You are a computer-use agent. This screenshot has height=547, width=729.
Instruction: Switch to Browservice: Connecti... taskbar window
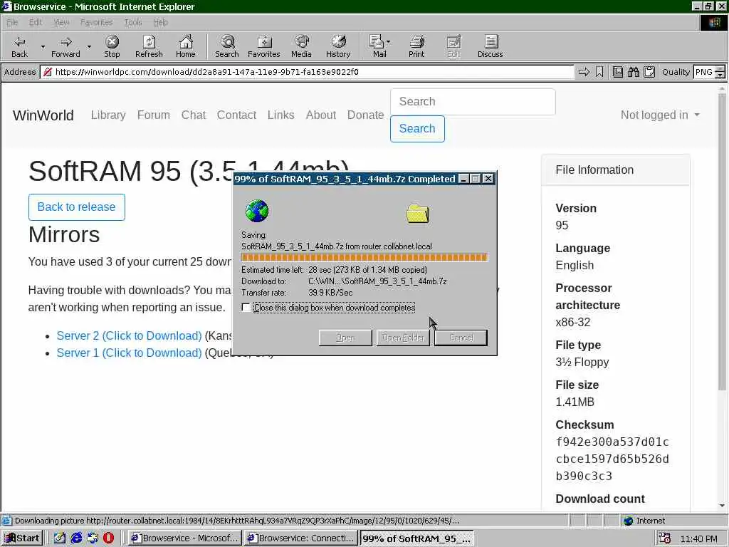[x=301, y=538]
